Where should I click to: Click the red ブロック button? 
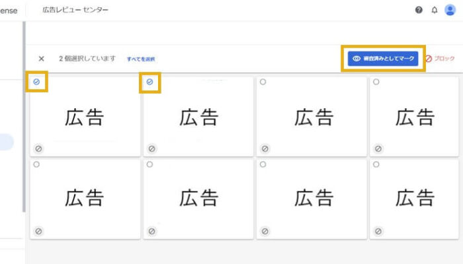pos(440,59)
